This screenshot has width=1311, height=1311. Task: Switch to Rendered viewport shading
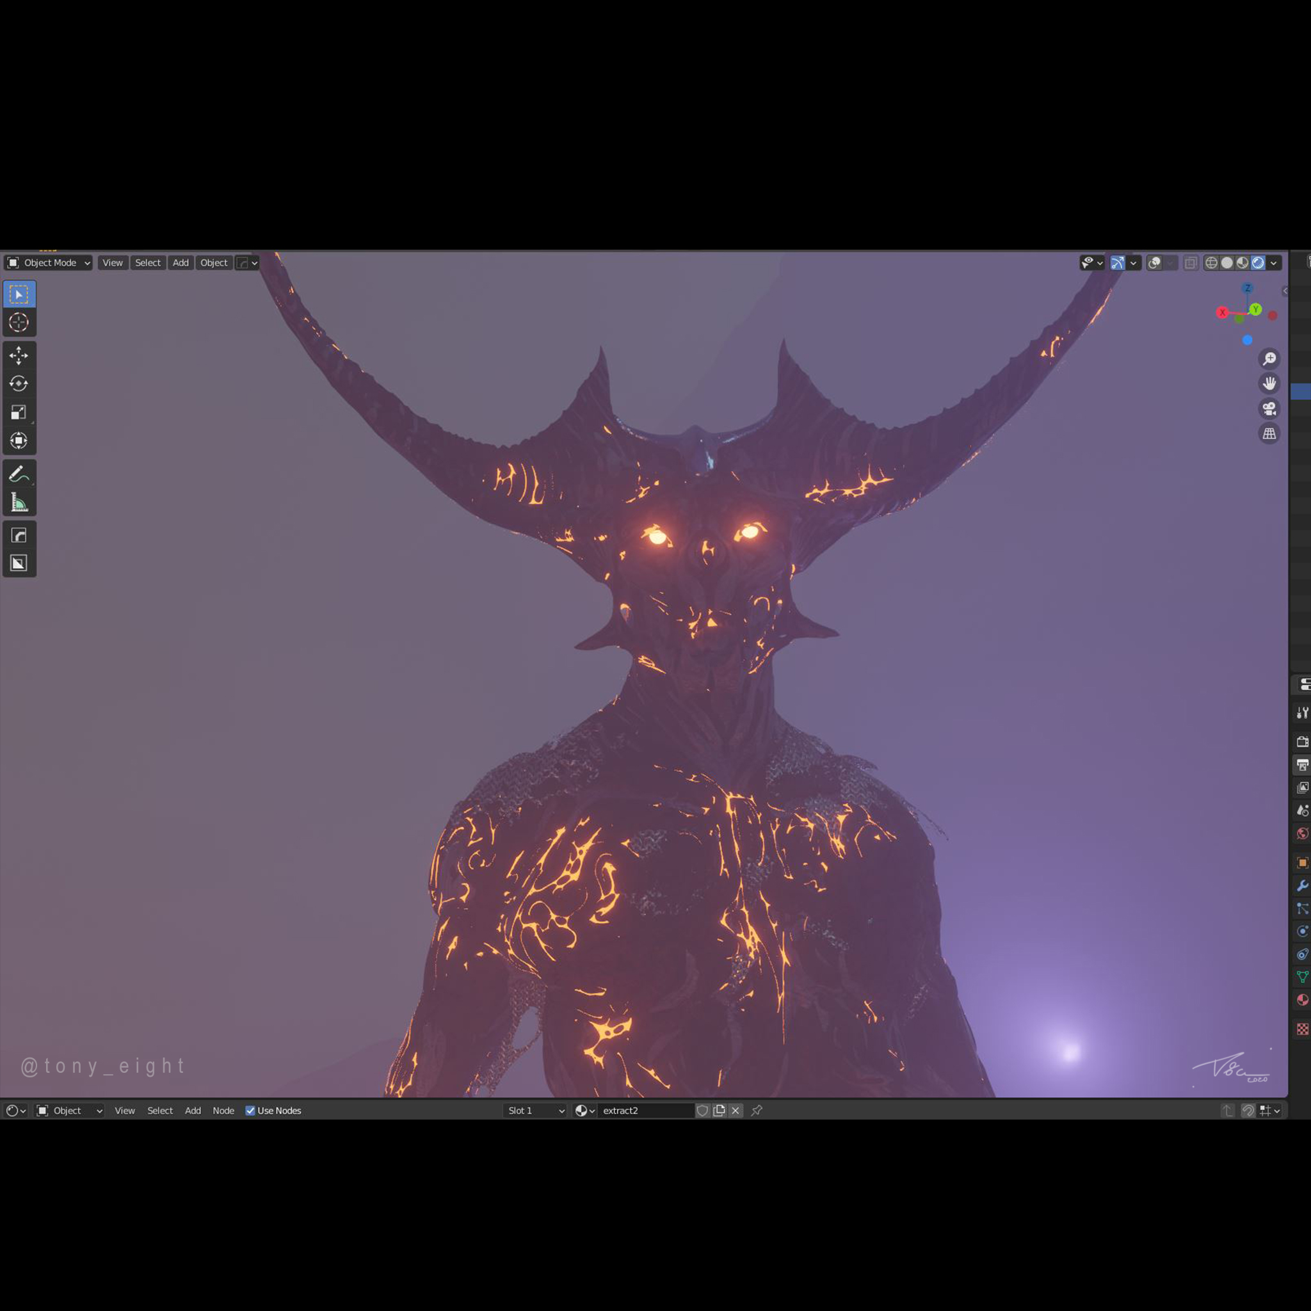[1258, 262]
